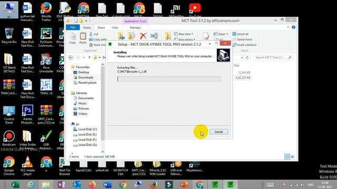Image resolution: width=337 pixels, height=189 pixels.
Task: Switch to details view icon in status bar
Action: (287, 156)
